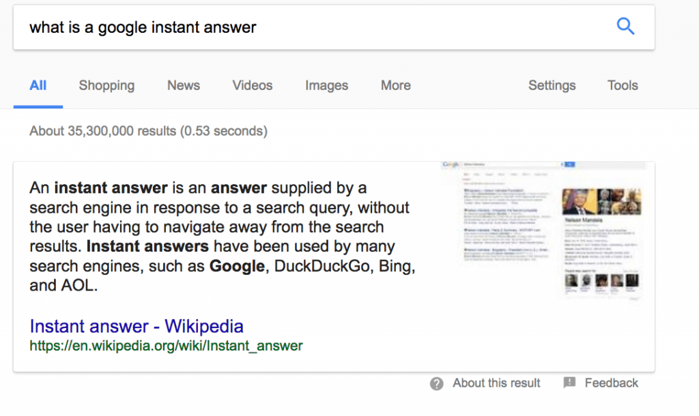Click the green en.wikipedia.org URL
Image resolution: width=699 pixels, height=416 pixels.
(166, 346)
